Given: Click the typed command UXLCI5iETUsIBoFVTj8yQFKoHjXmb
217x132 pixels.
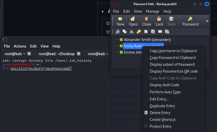Looking at the screenshot, I should [40, 69].
